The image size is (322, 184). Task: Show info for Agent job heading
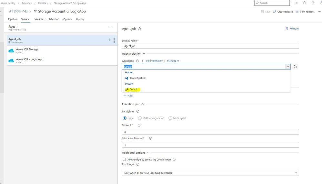(139, 29)
